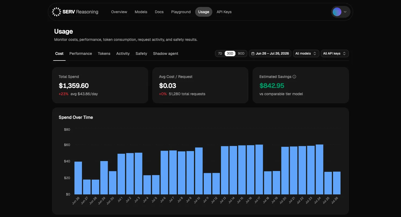Click the Jul 12 bar in chart
Image resolution: width=401 pixels, height=217 pixels.
(216, 184)
